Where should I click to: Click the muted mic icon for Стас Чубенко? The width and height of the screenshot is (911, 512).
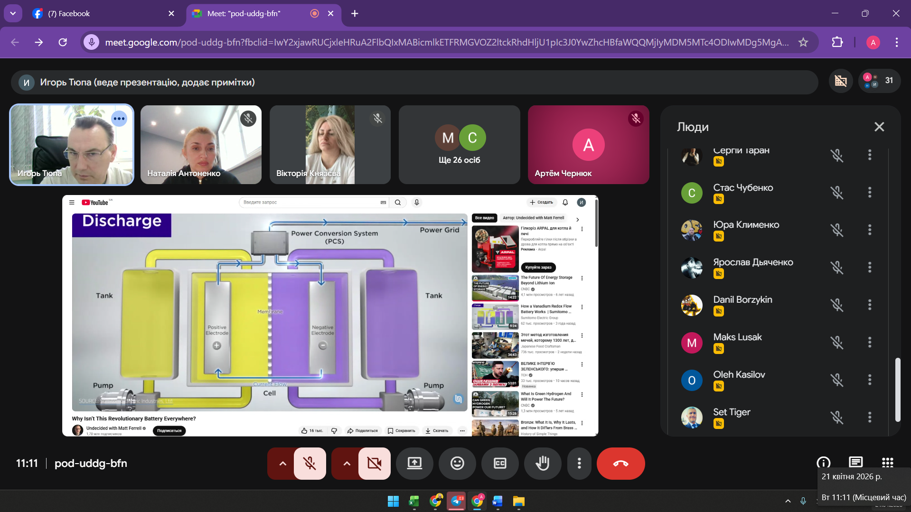point(837,192)
